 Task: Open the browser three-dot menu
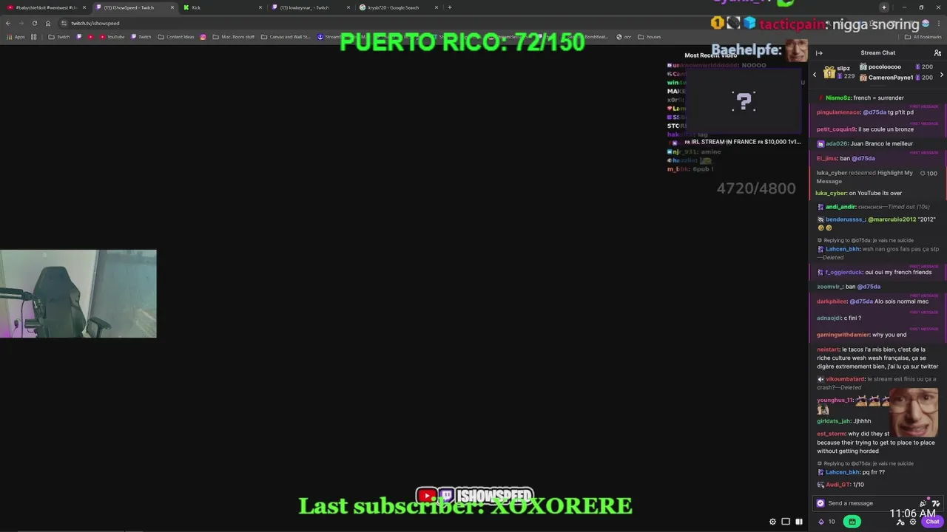(x=937, y=23)
